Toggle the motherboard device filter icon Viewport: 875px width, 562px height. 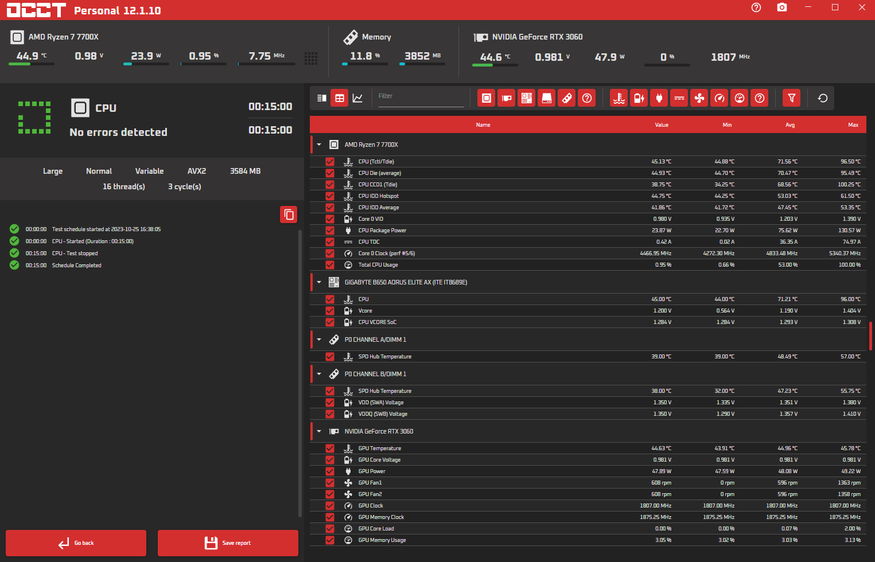[527, 98]
